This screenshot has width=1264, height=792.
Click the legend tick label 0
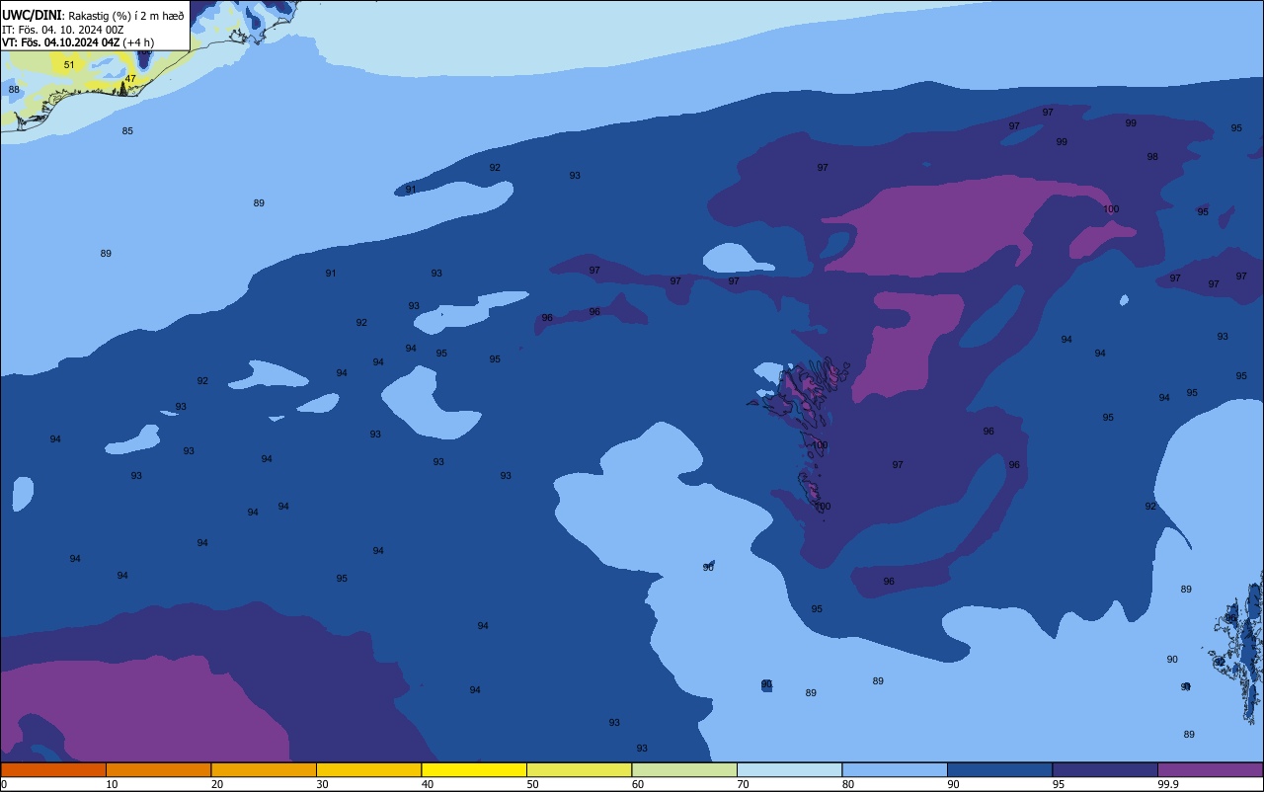[x=4, y=784]
